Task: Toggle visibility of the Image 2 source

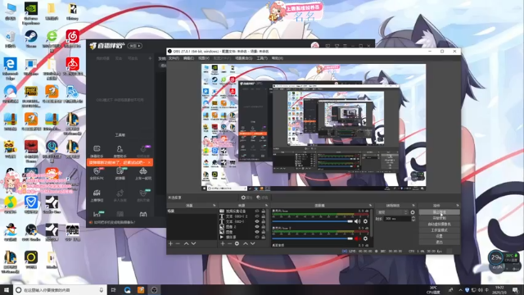Action: [257, 227]
